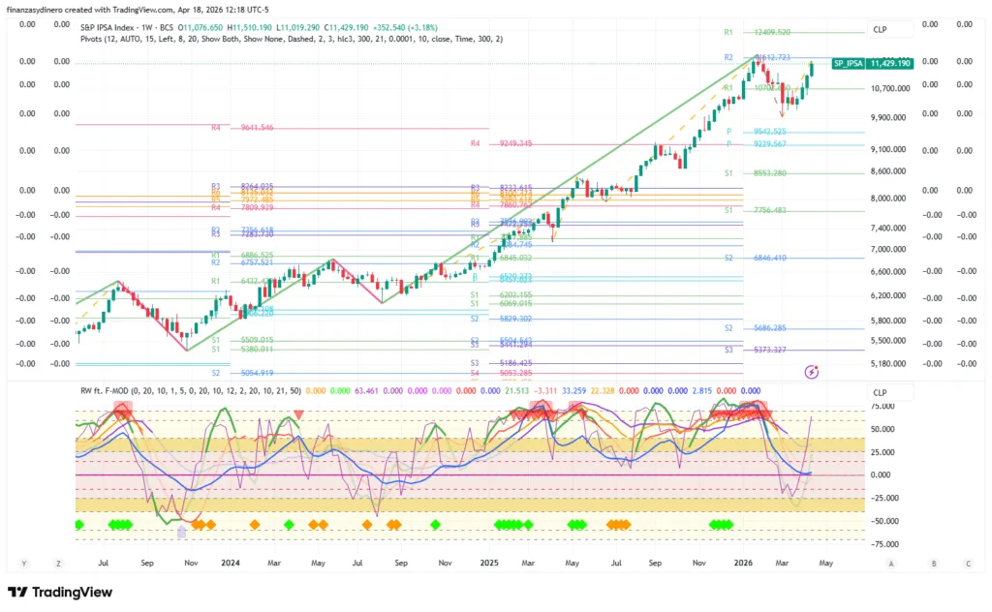
Task: Click the C scale button
Action: tap(967, 563)
